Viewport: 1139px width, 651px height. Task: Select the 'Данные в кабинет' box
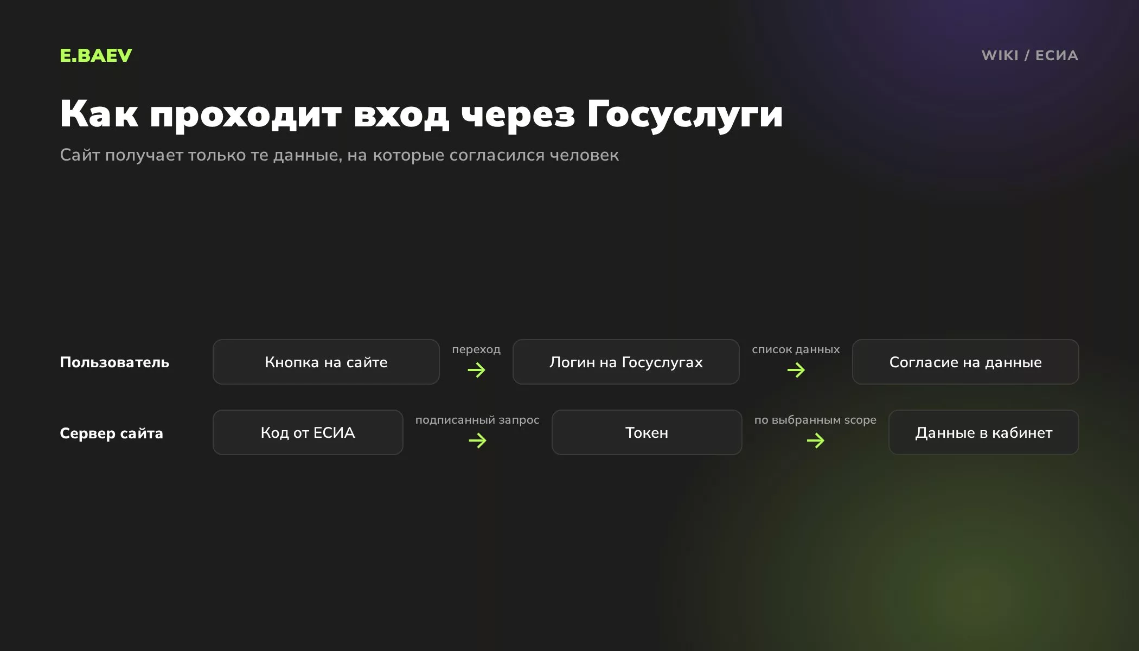[x=984, y=432]
